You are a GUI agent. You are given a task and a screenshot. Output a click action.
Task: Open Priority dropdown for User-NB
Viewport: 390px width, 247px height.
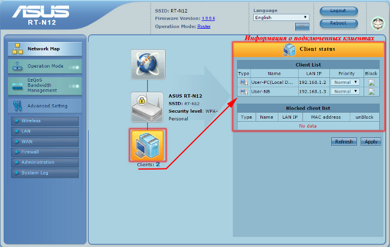345,92
